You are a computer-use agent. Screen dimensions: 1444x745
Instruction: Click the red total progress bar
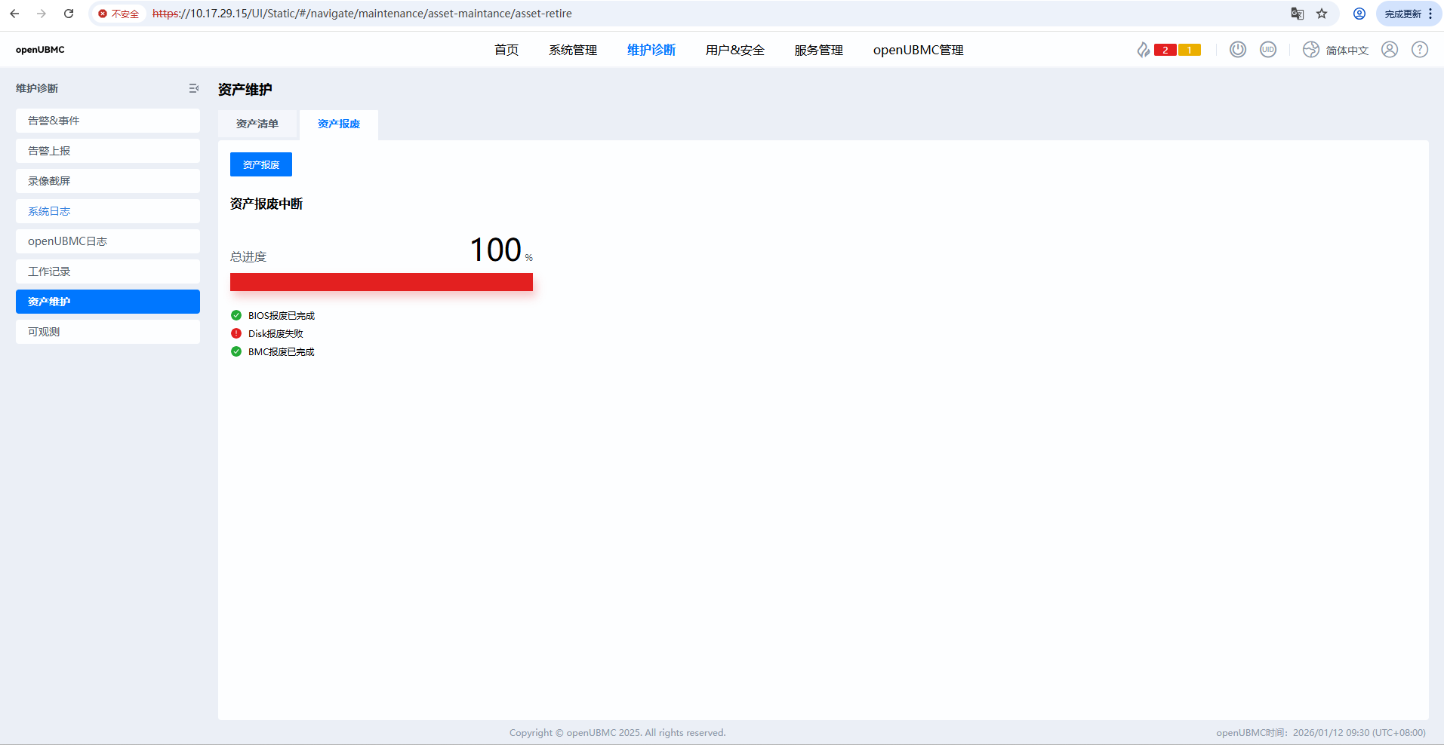coord(380,282)
